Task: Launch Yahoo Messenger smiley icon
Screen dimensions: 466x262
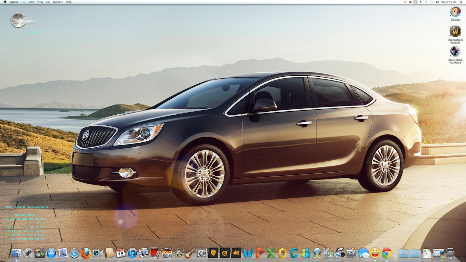Action: pyautogui.click(x=375, y=253)
